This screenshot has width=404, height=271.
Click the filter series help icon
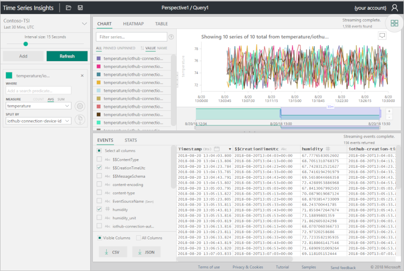coord(171,37)
